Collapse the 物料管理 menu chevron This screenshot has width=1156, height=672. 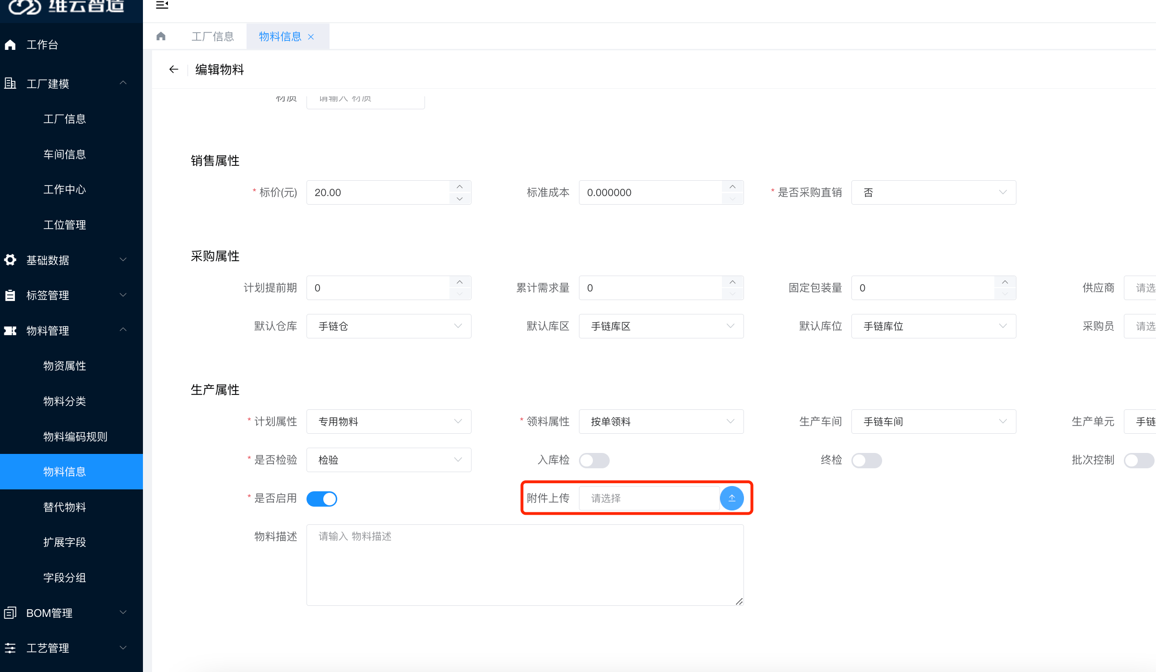123,329
